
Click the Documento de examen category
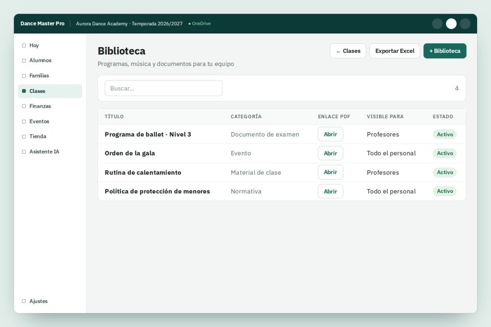(265, 135)
